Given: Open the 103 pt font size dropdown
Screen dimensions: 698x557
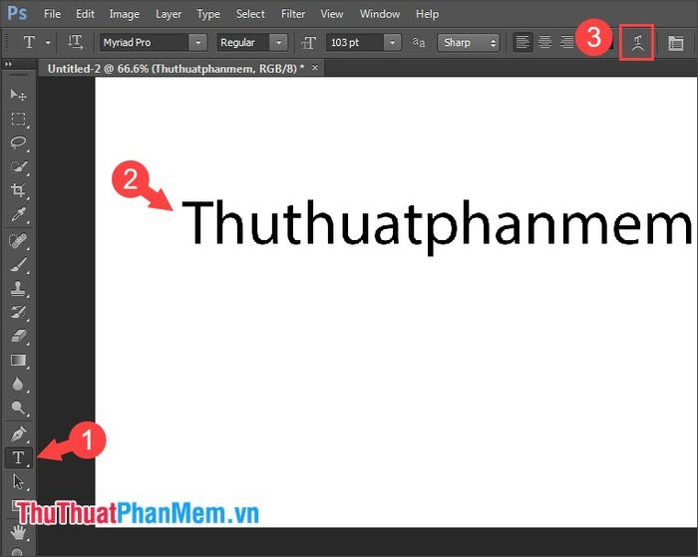Looking at the screenshot, I should 392,43.
